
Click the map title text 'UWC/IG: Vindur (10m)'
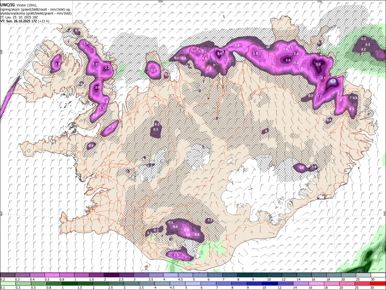(x=19, y=5)
